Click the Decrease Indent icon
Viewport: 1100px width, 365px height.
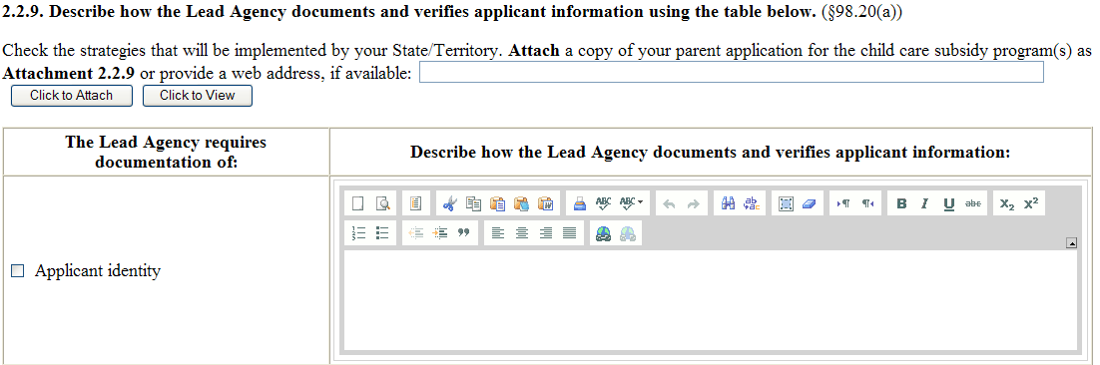416,233
